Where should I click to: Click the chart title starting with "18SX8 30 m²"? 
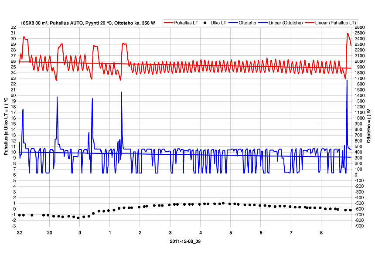pyautogui.click(x=87, y=23)
